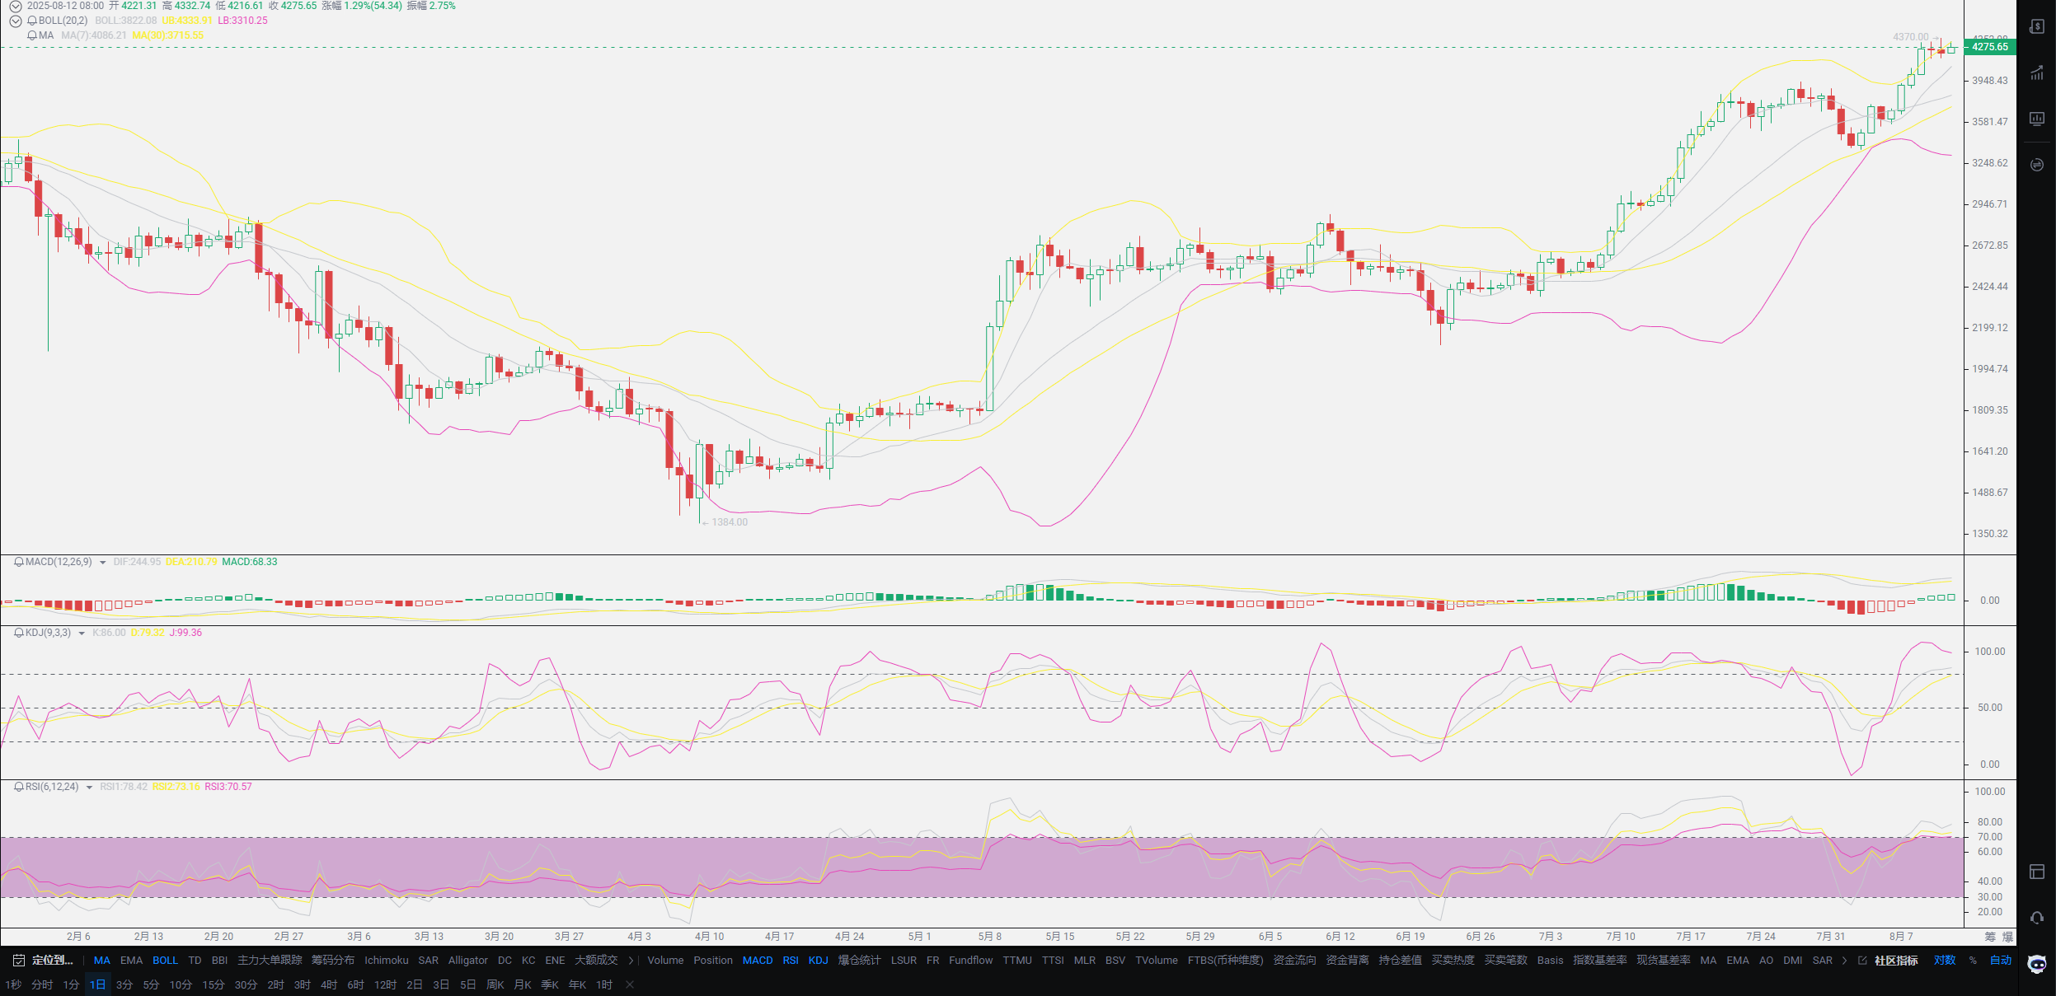Toggle the RSI sub indicator
This screenshot has height=996, width=2056.
(791, 961)
